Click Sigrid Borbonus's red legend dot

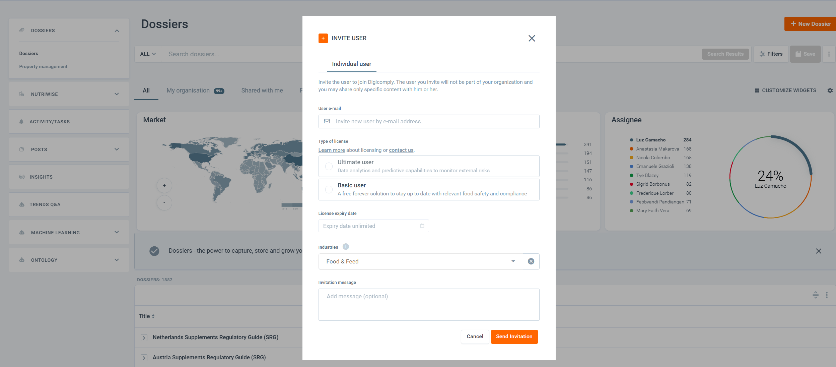(631, 184)
